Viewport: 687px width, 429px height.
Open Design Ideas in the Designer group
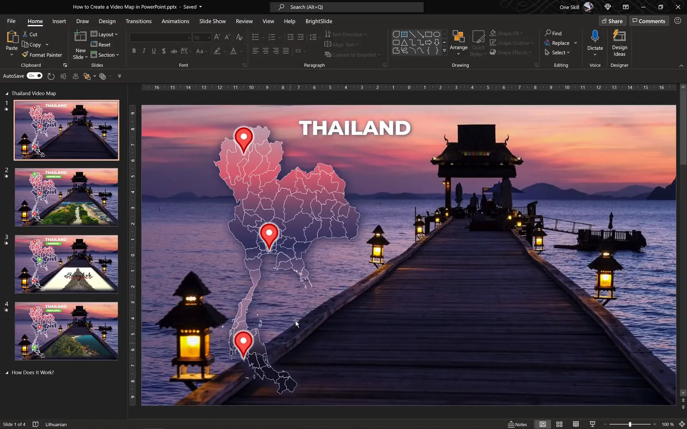(619, 43)
